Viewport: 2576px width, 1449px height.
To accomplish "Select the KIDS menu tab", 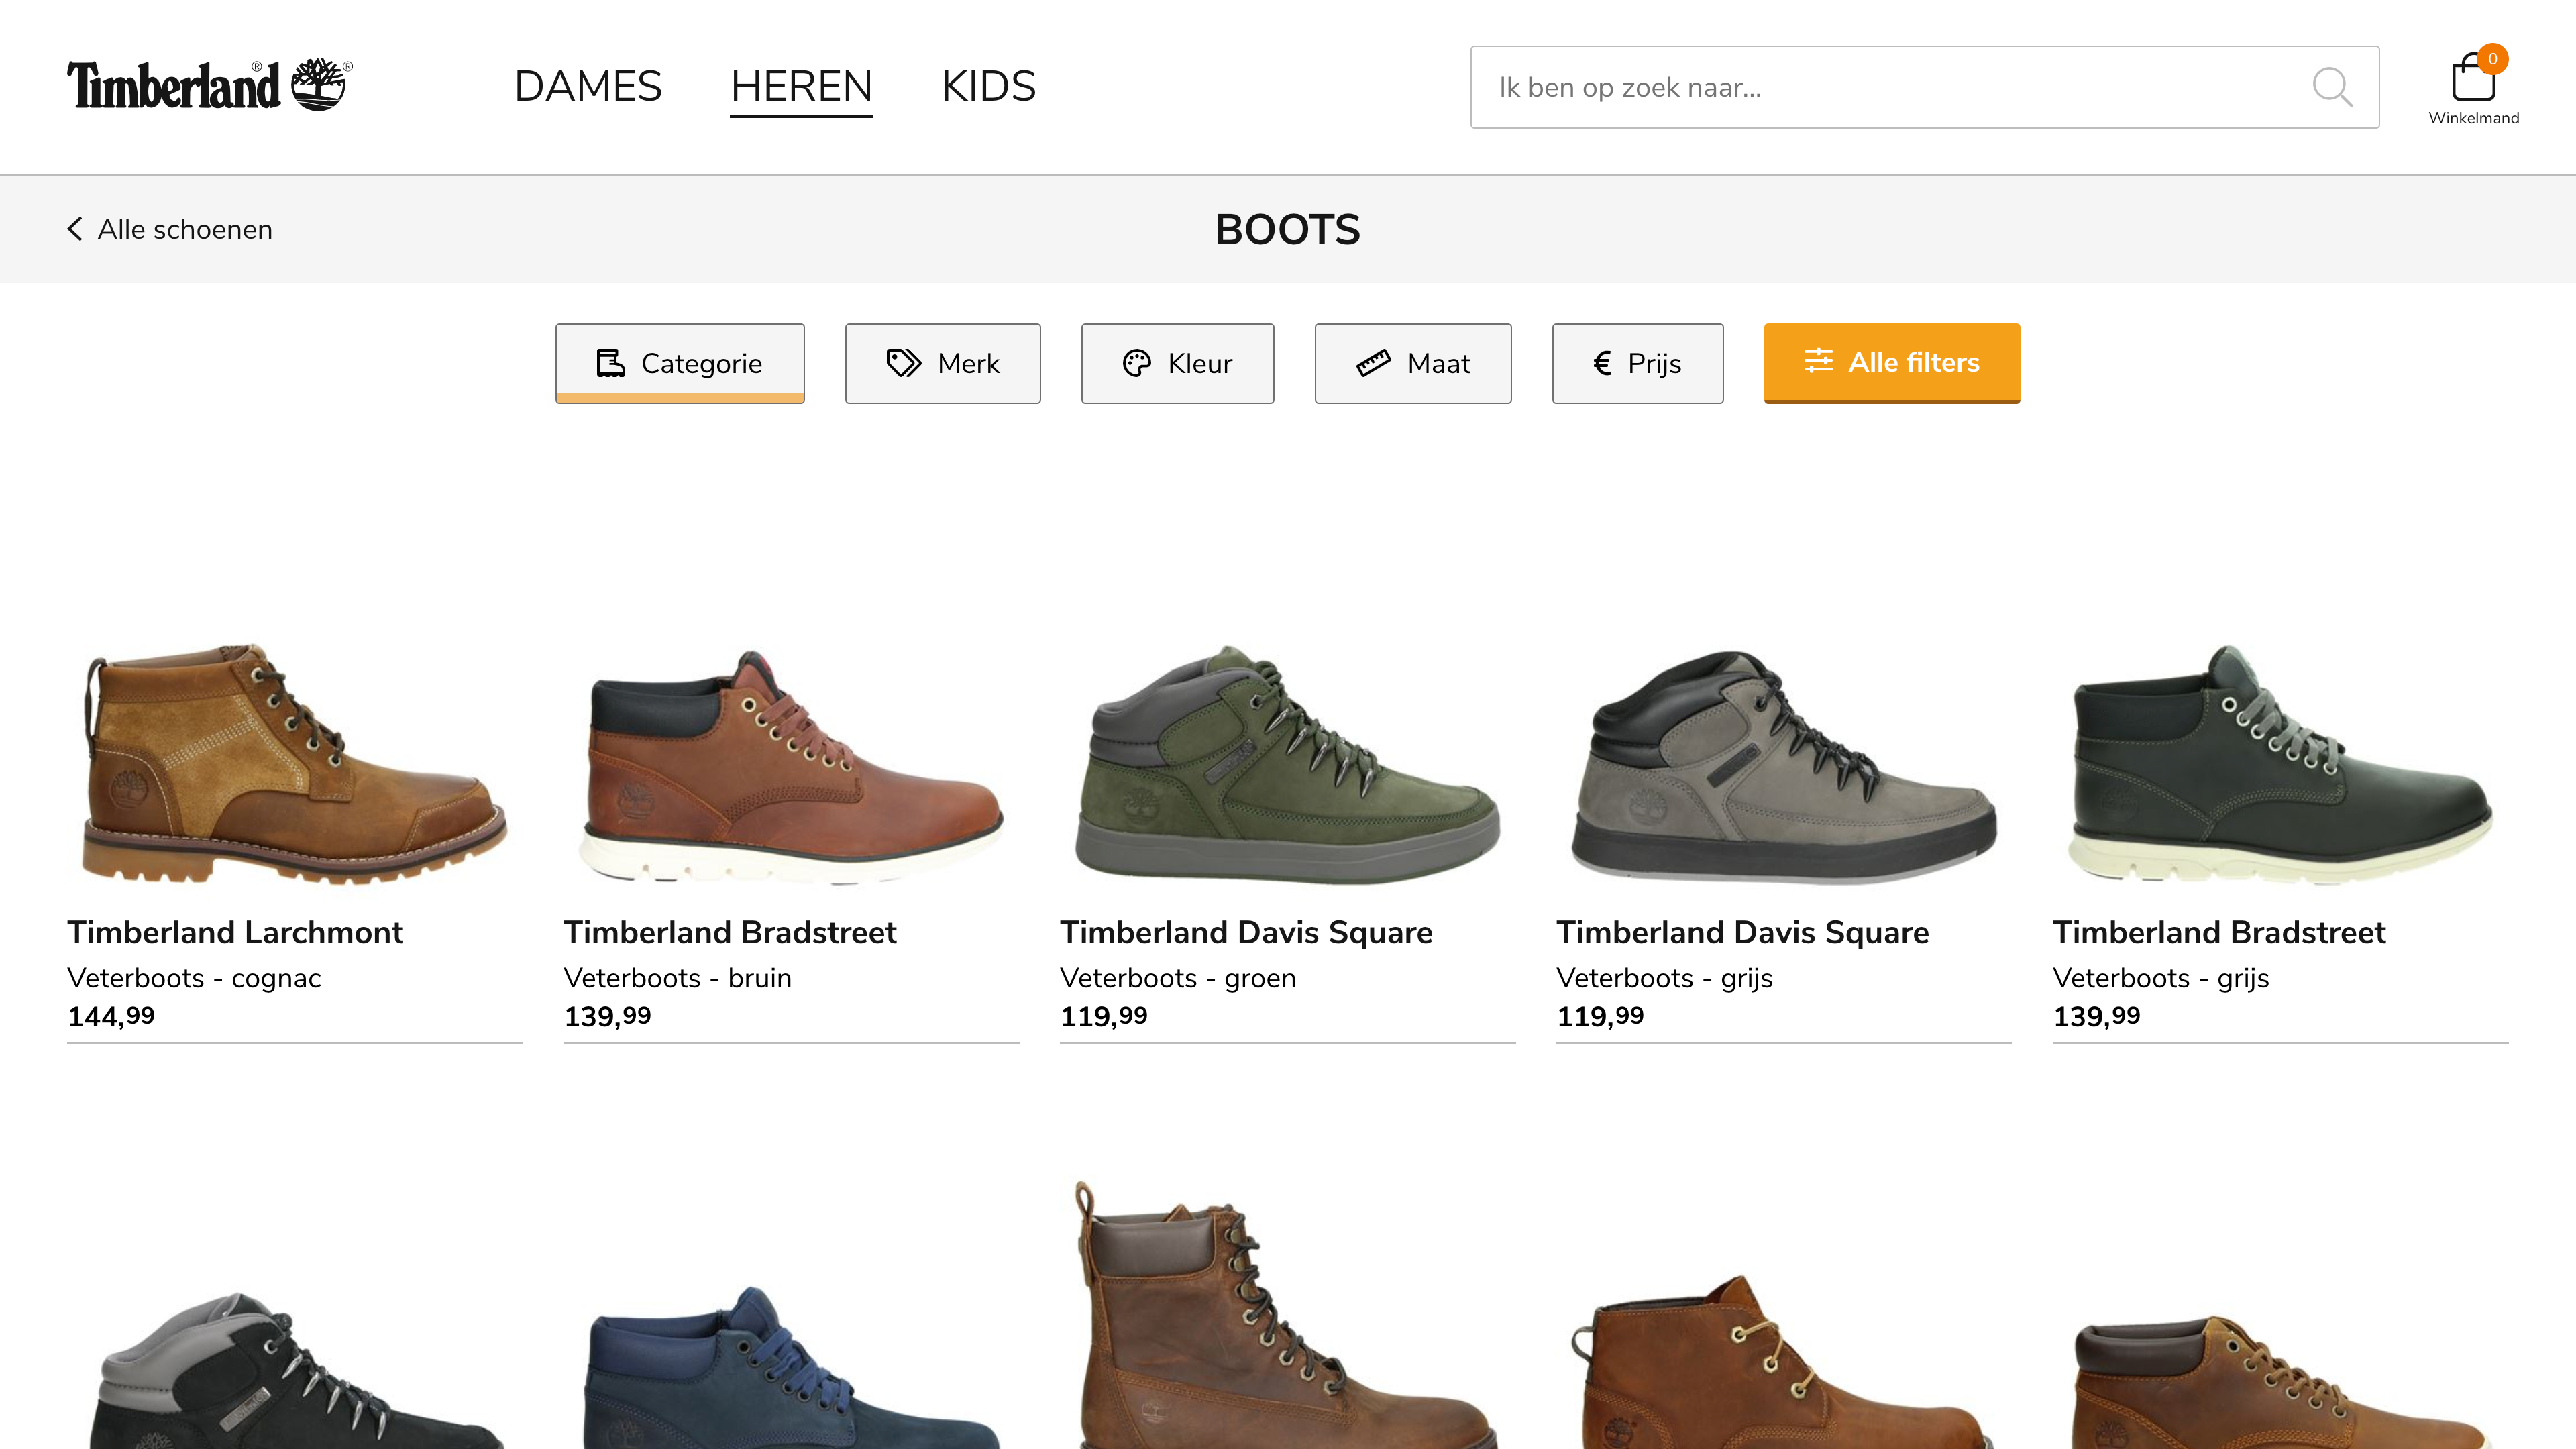I will click(988, 86).
